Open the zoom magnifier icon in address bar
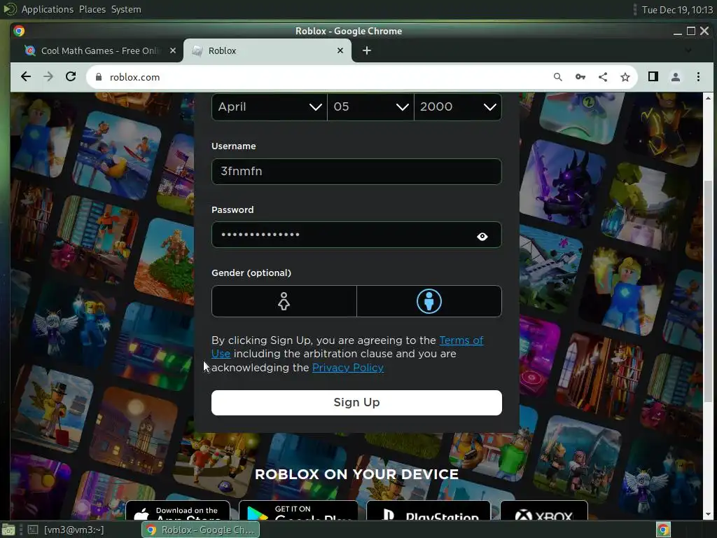Image resolution: width=717 pixels, height=538 pixels. [557, 77]
